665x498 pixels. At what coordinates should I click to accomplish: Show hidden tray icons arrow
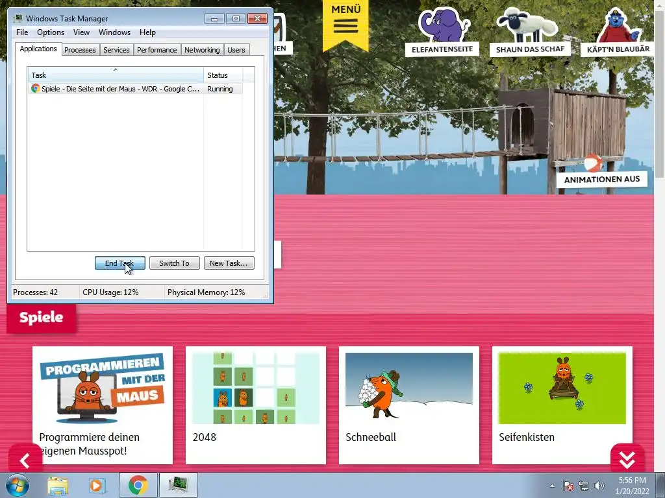[x=552, y=486]
